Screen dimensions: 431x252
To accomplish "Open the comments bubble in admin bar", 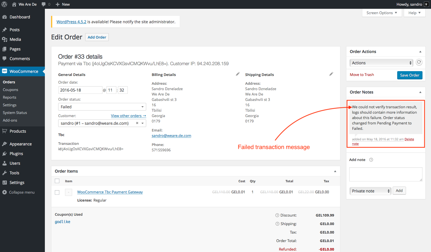I will click(46, 4).
